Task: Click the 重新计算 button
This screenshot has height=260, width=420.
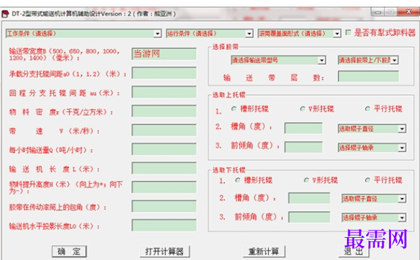Action: click(264, 251)
